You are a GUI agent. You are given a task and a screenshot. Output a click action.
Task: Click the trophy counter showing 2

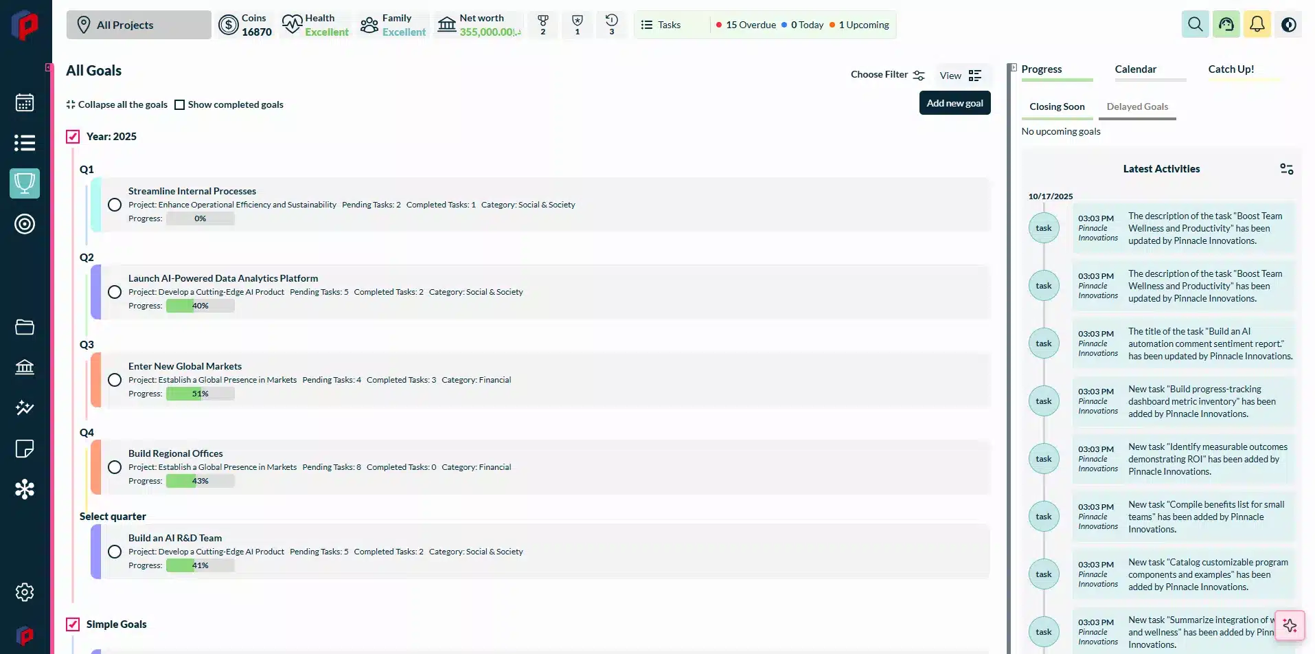click(543, 25)
